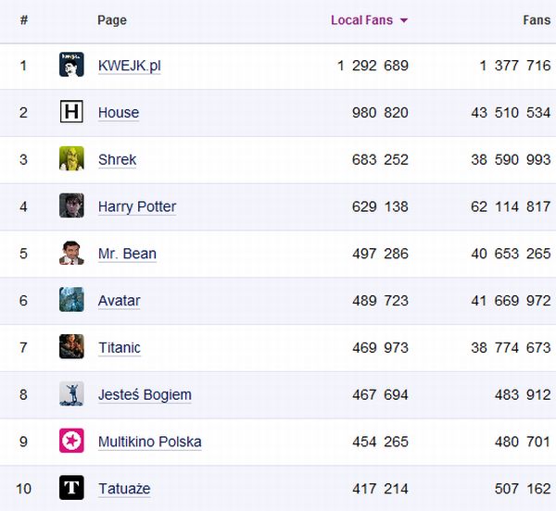Click the Mr. Bean page icon
The height and width of the screenshot is (511, 556).
click(71, 253)
